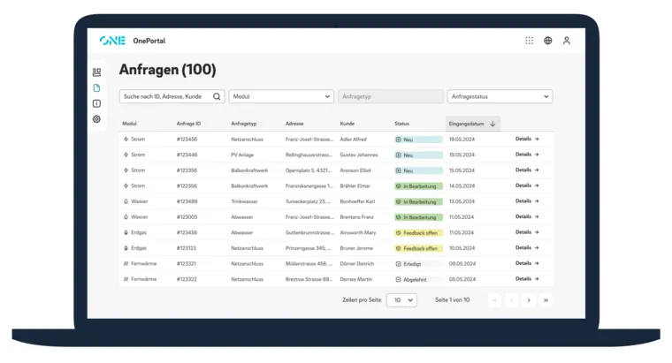Expand the Modul dropdown filter

[x=280, y=96]
